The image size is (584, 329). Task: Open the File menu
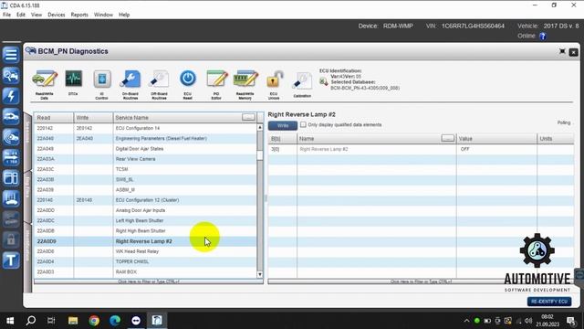(x=6, y=15)
